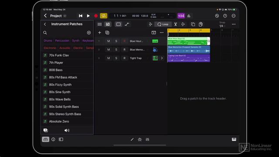Tap the 120.0 tempo display
The image size is (279, 157).
(144, 16)
